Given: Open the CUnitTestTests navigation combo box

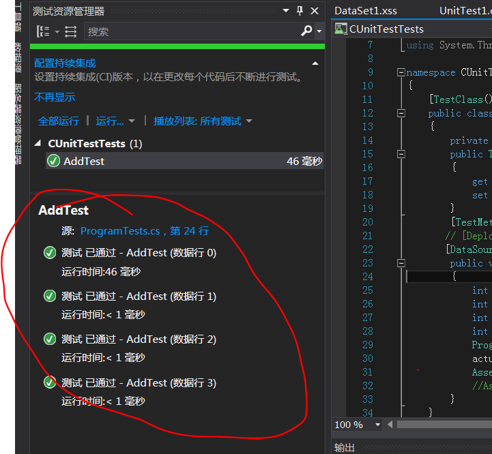Looking at the screenshot, I should [412, 29].
